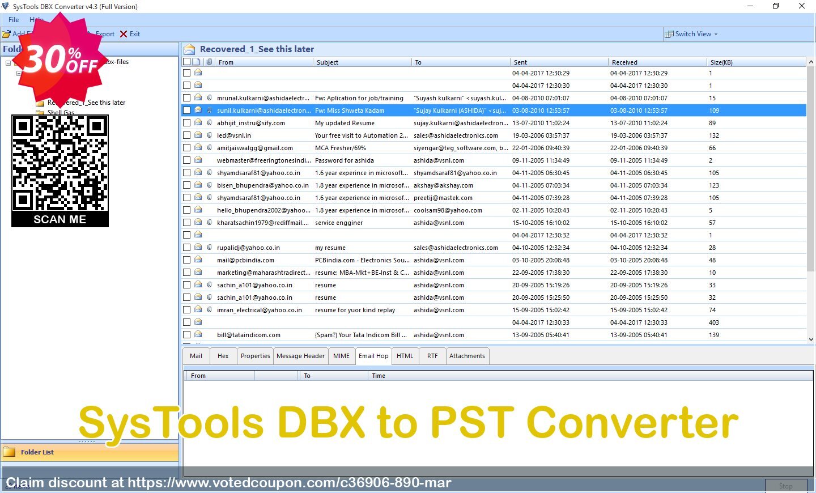Collapse the root folder tree node
Viewport: 816px width, 493px height.
(8, 63)
